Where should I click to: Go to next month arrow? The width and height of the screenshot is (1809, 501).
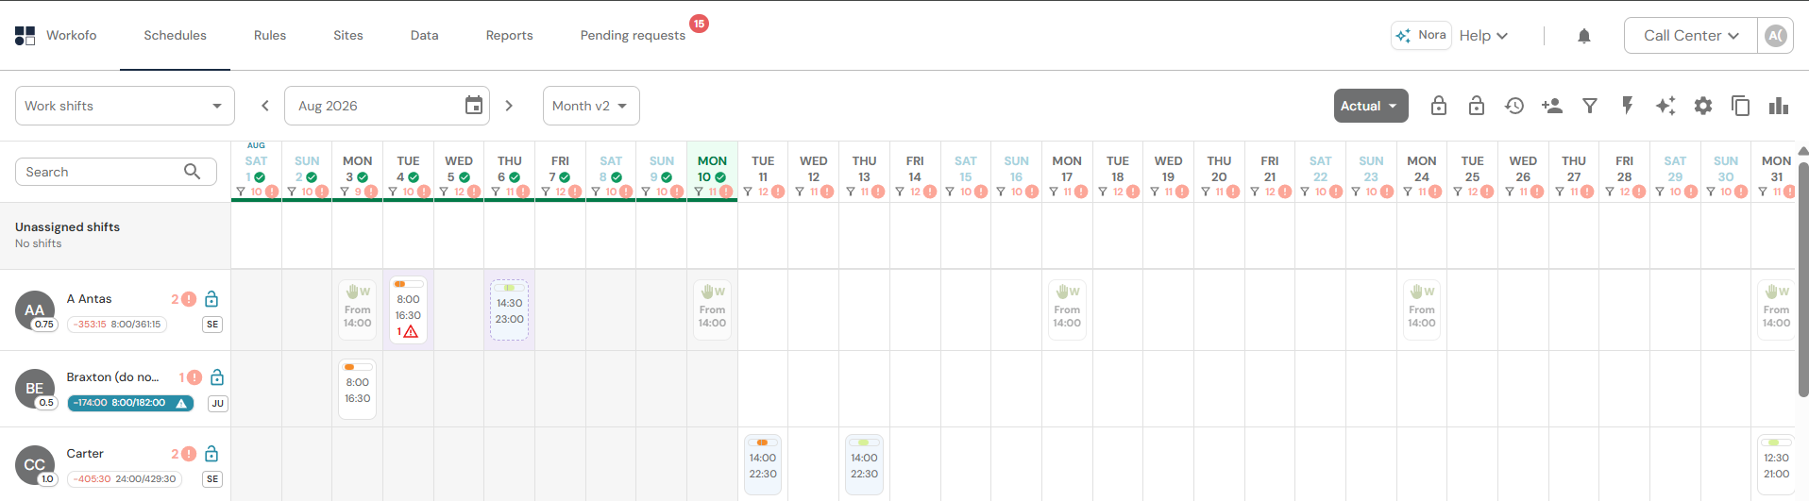pyautogui.click(x=509, y=106)
